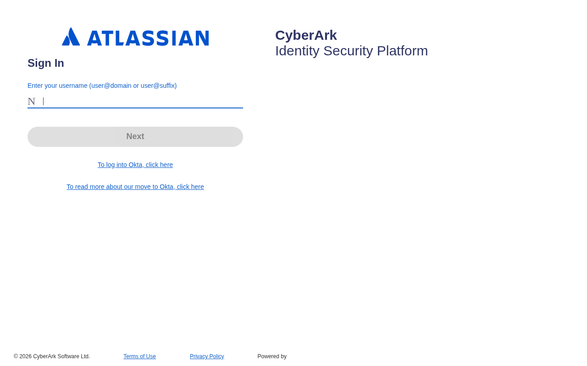The height and width of the screenshot is (366, 587).
Task: Click the CyberArk bold title
Action: point(306,35)
